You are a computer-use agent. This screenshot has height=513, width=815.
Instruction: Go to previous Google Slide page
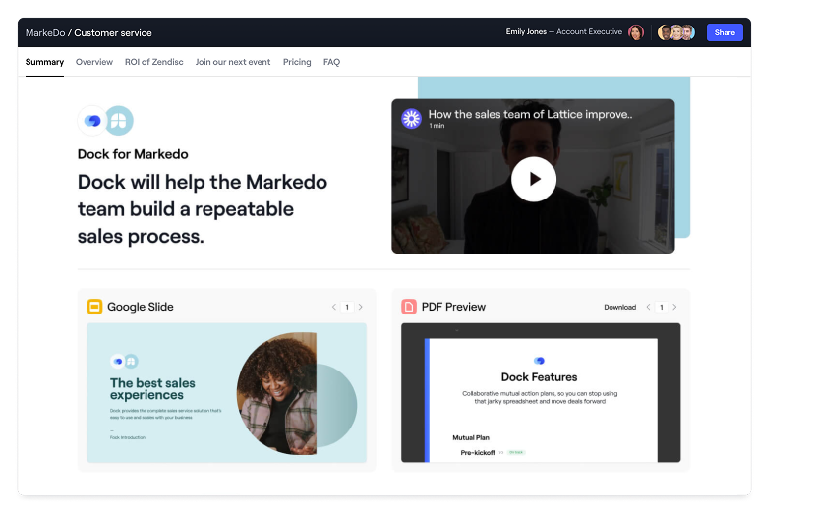coord(334,307)
